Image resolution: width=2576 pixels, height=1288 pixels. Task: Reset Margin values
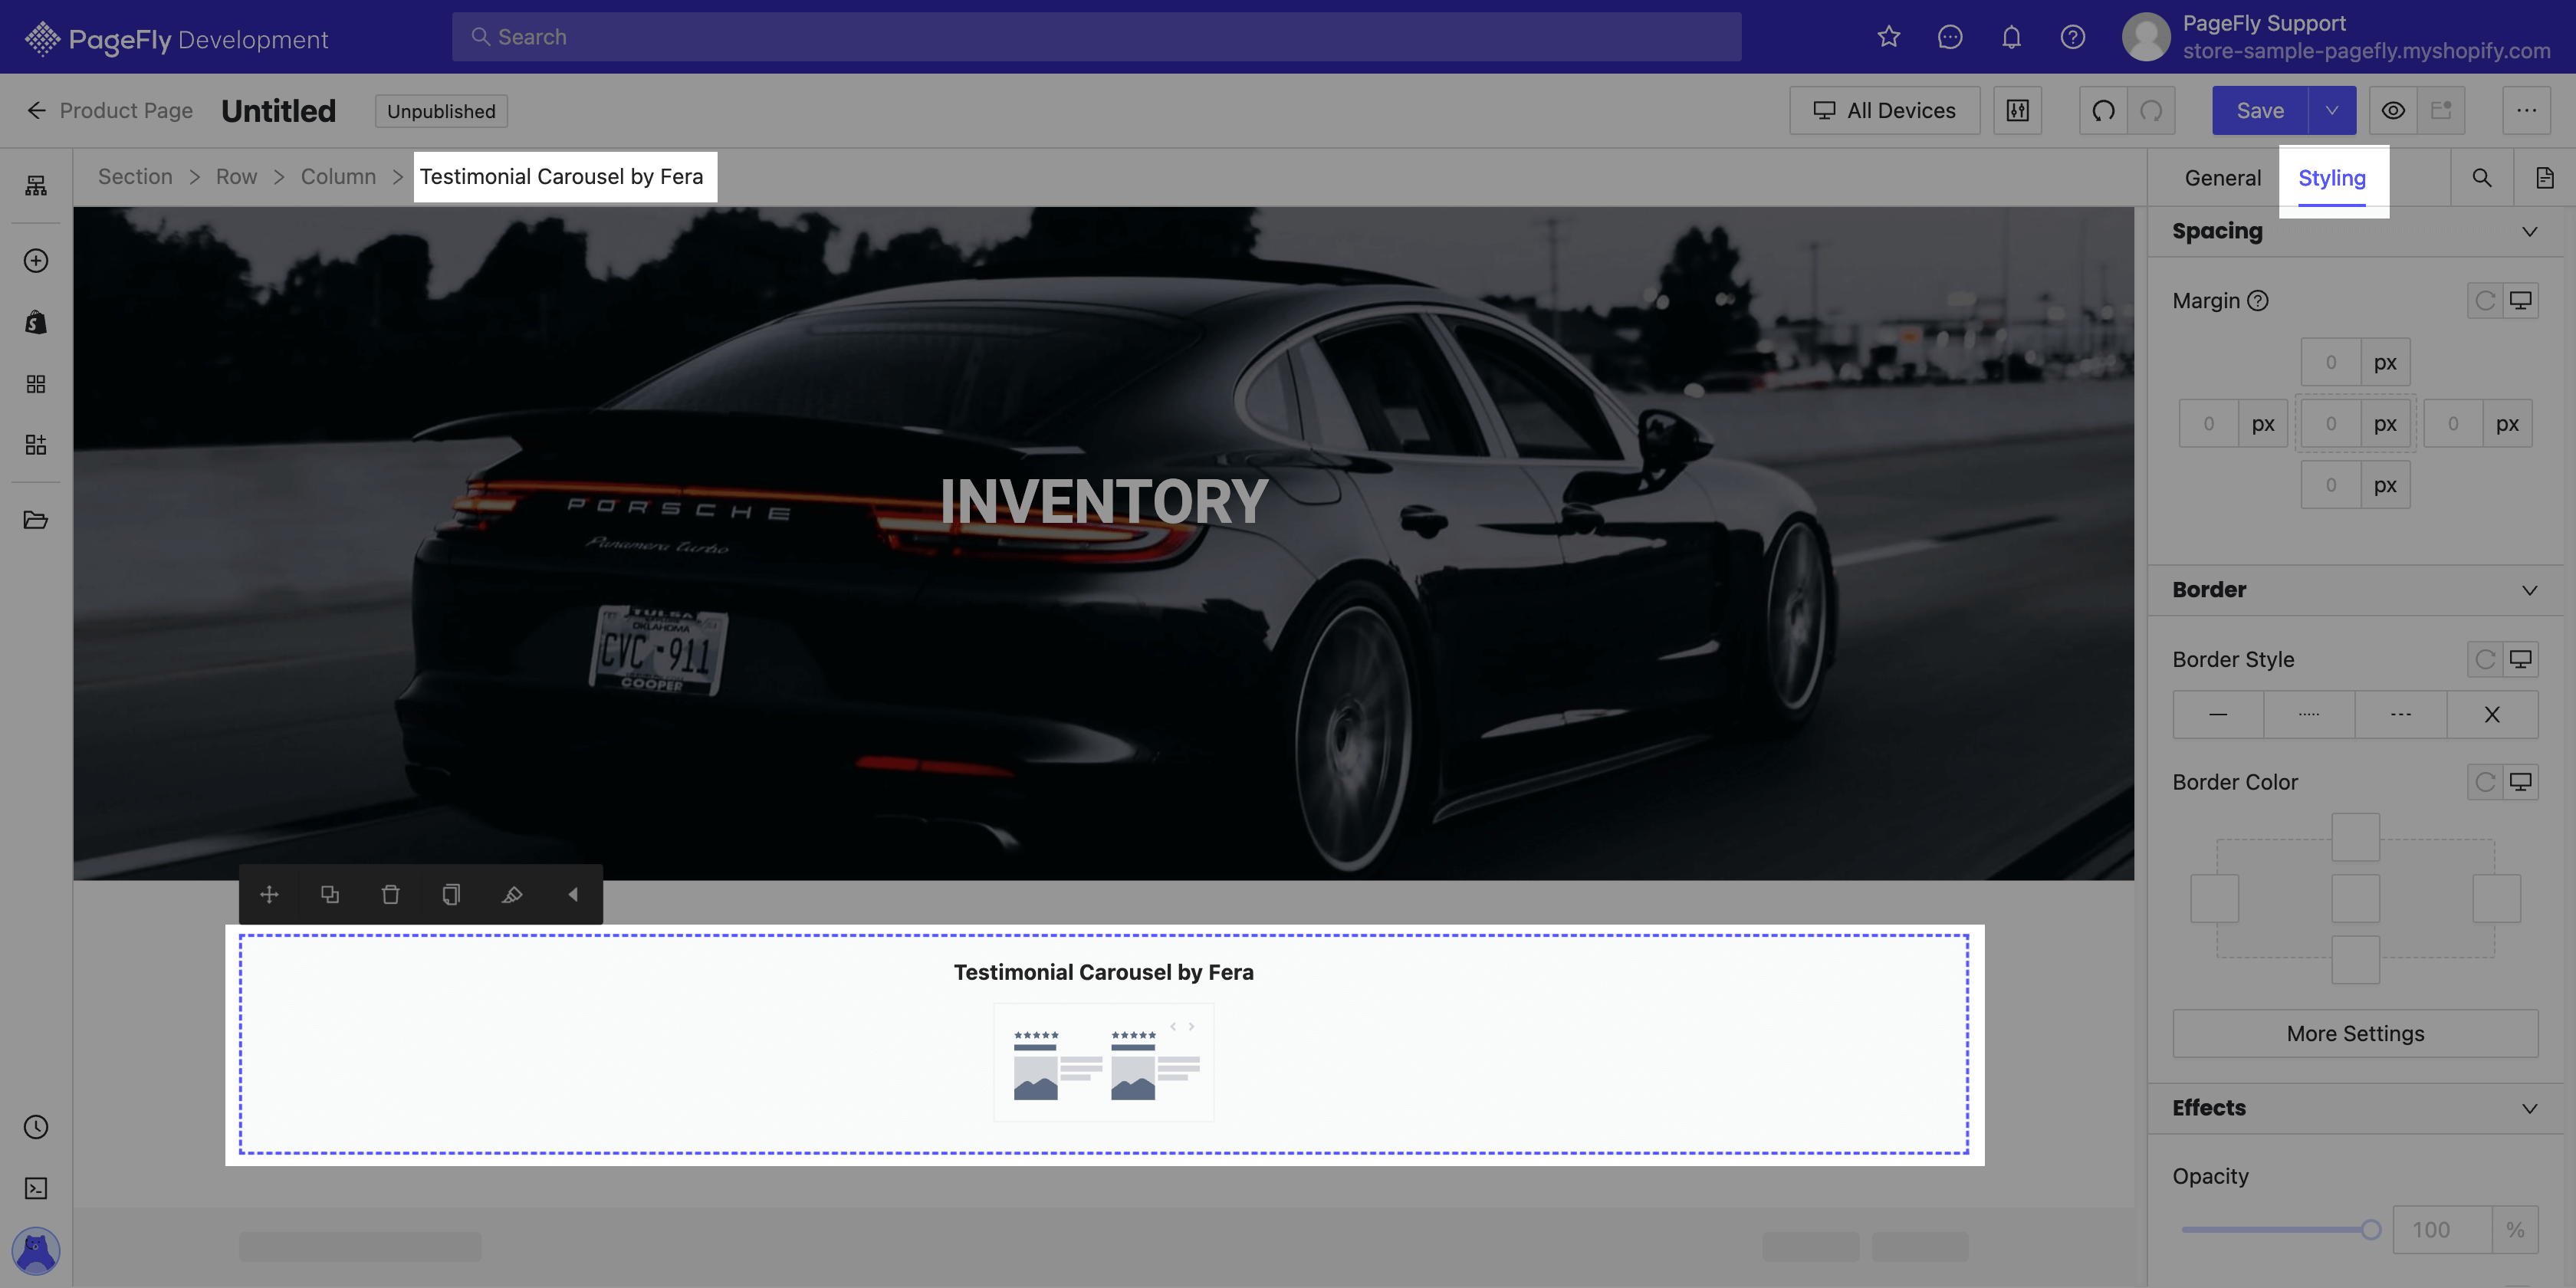pos(2485,301)
